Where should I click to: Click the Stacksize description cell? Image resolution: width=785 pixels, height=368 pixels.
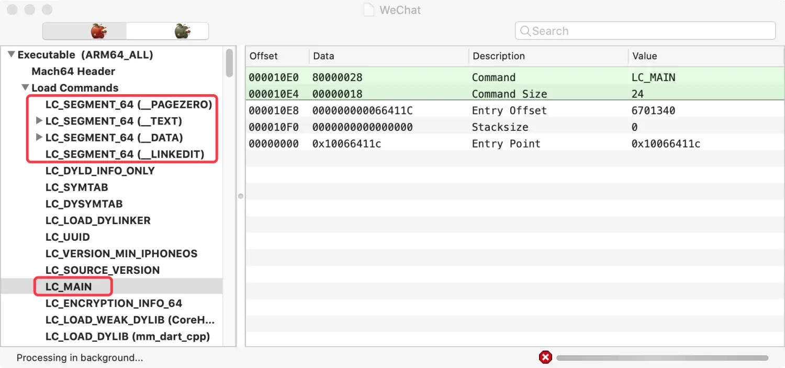point(500,127)
